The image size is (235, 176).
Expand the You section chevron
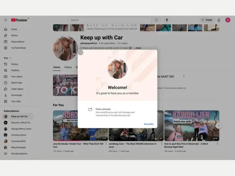point(10,58)
